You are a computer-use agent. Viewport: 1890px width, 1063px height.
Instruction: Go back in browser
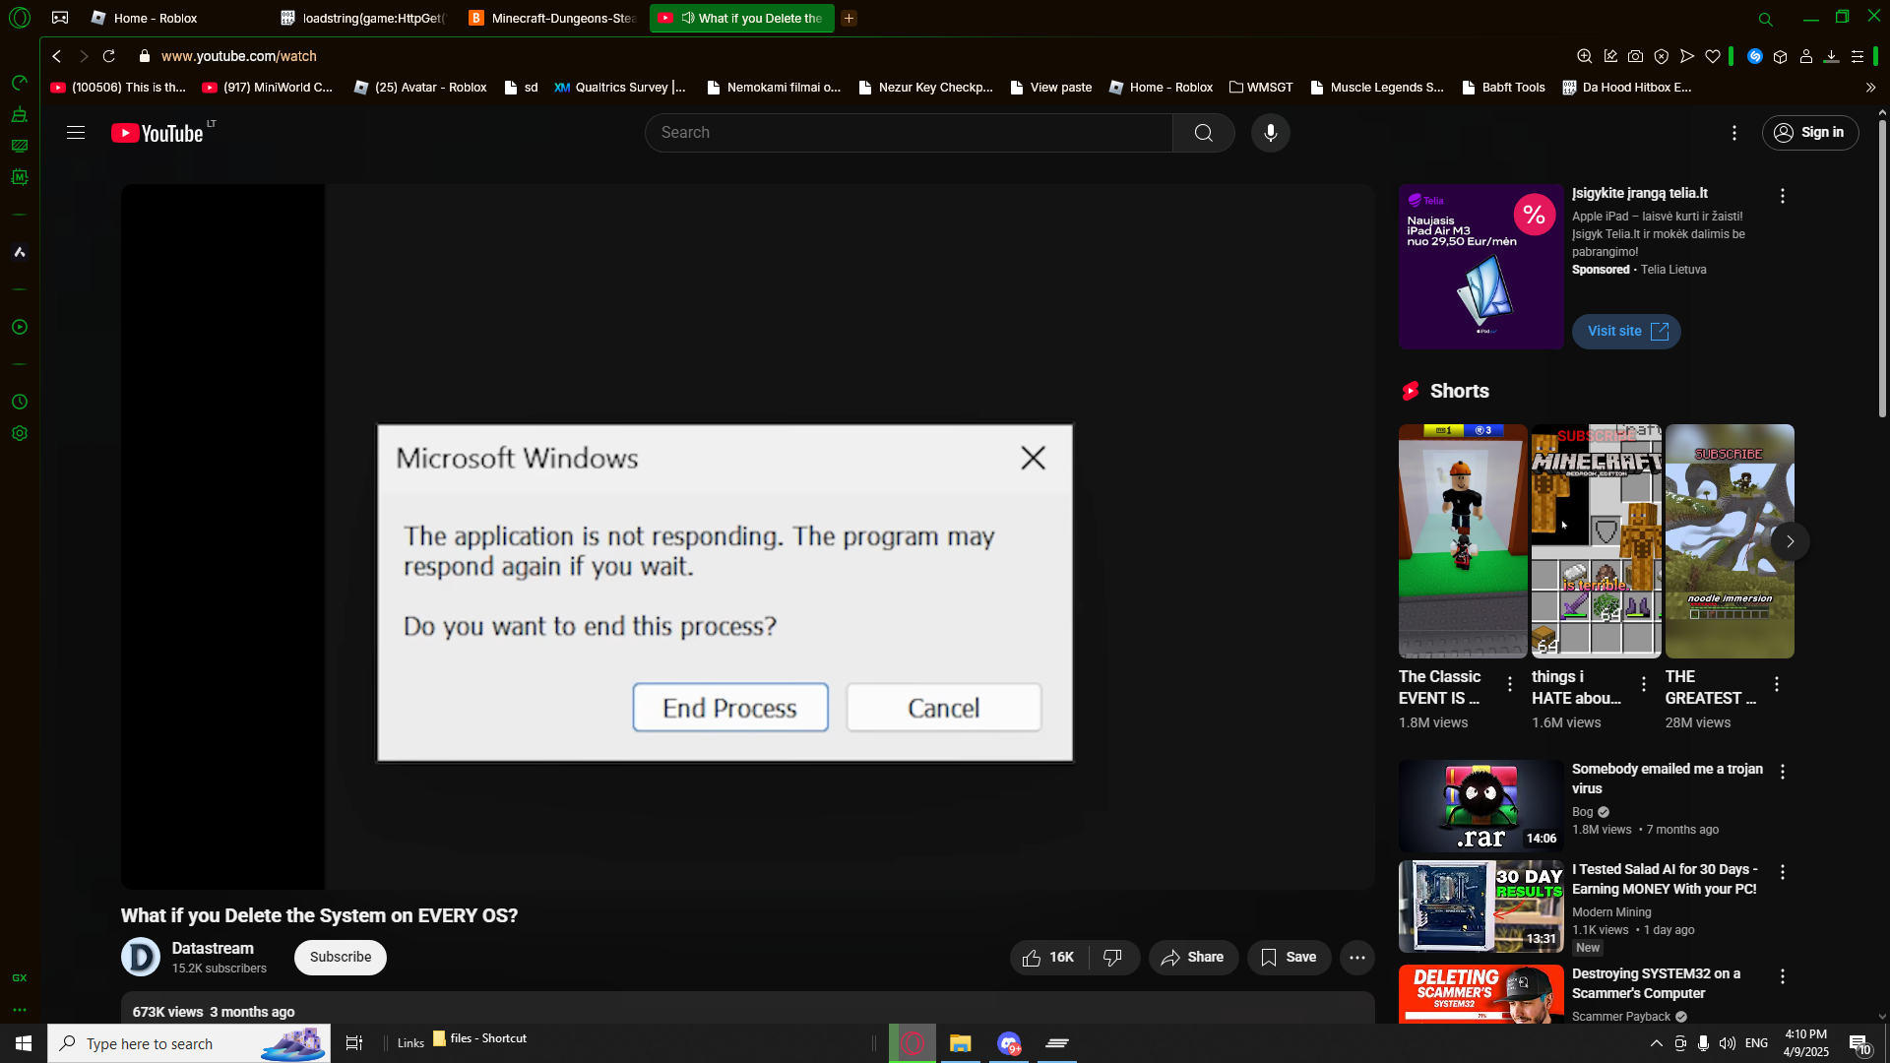(56, 56)
